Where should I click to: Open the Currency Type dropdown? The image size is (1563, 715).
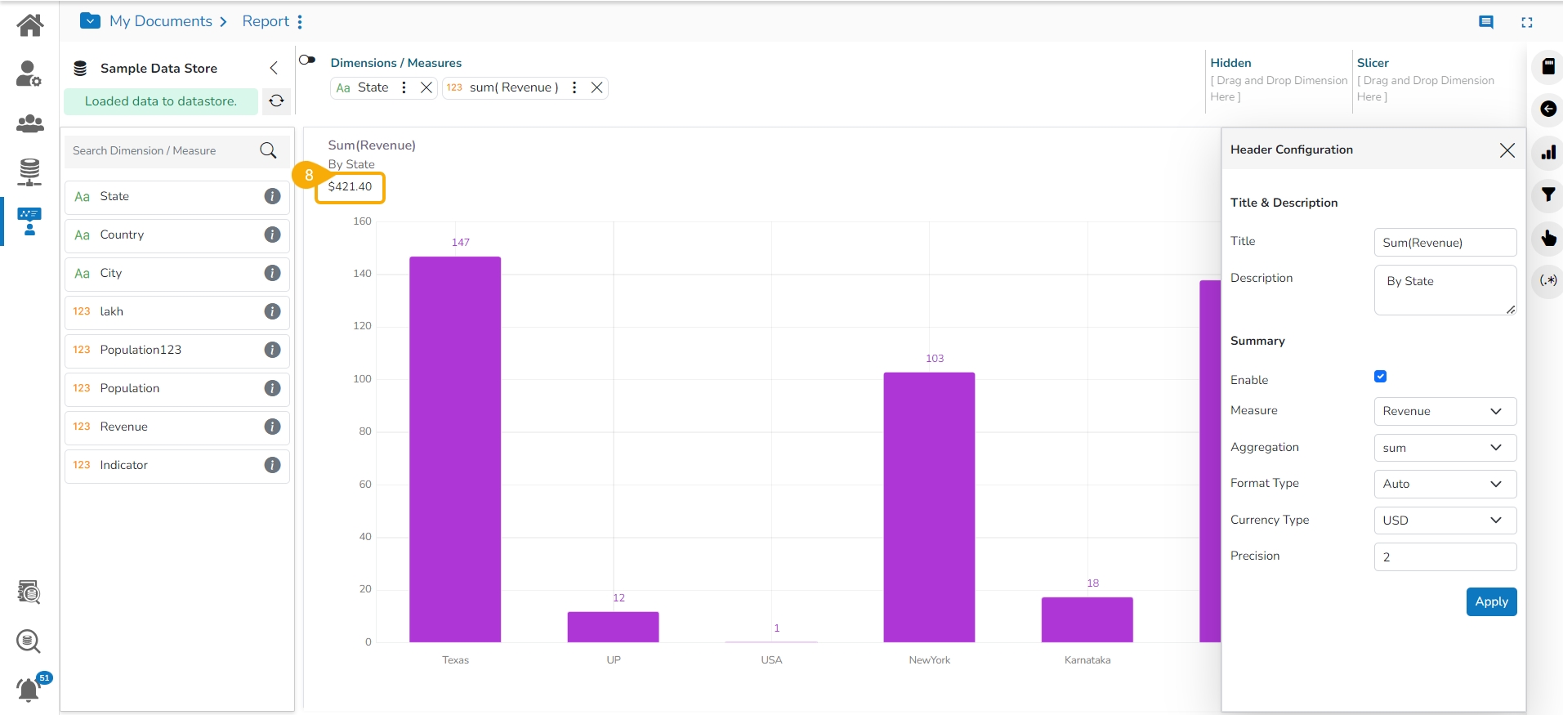tap(1445, 521)
